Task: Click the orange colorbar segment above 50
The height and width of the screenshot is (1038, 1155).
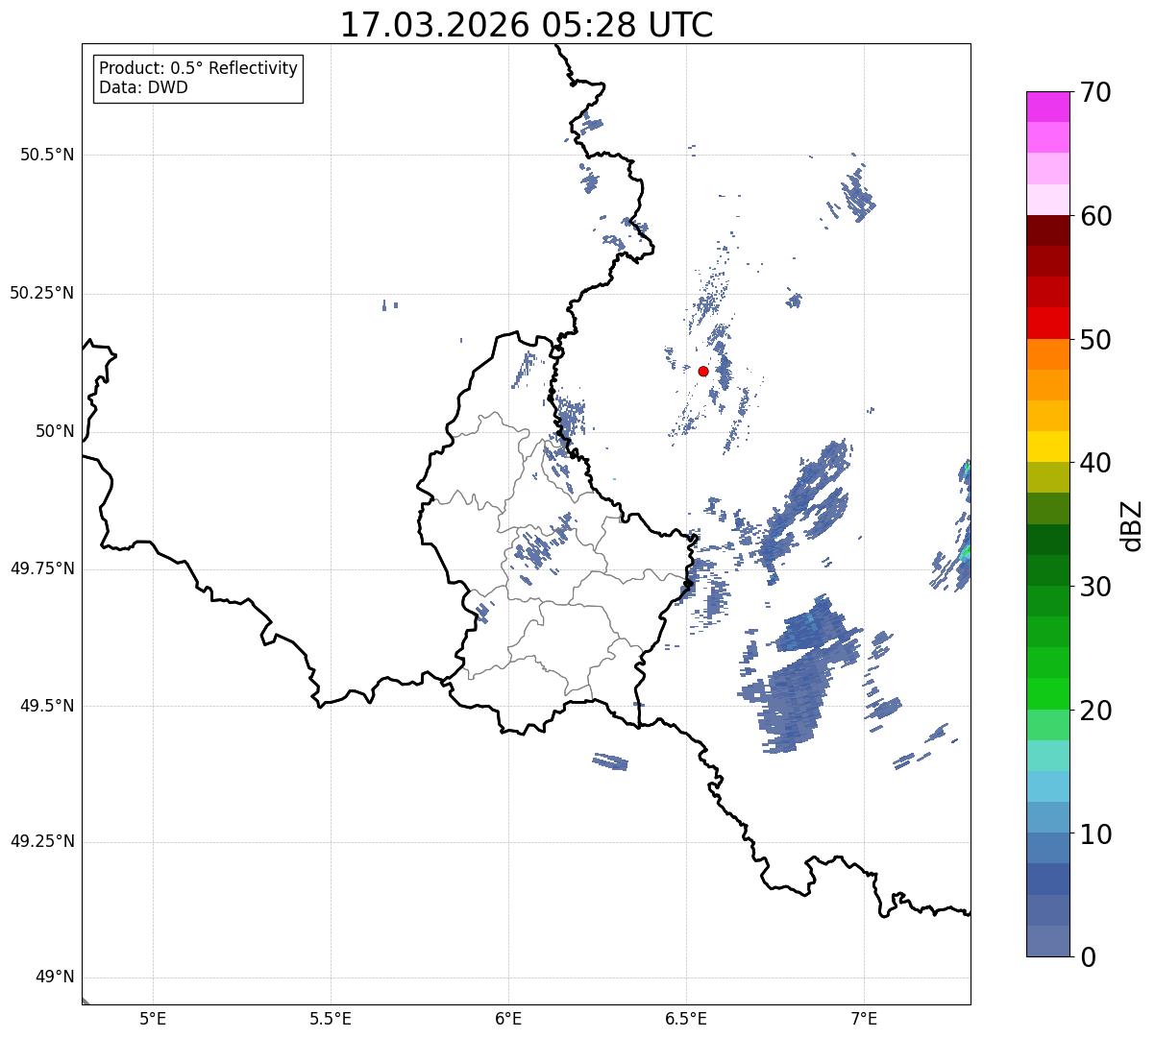Action: [x=1047, y=354]
